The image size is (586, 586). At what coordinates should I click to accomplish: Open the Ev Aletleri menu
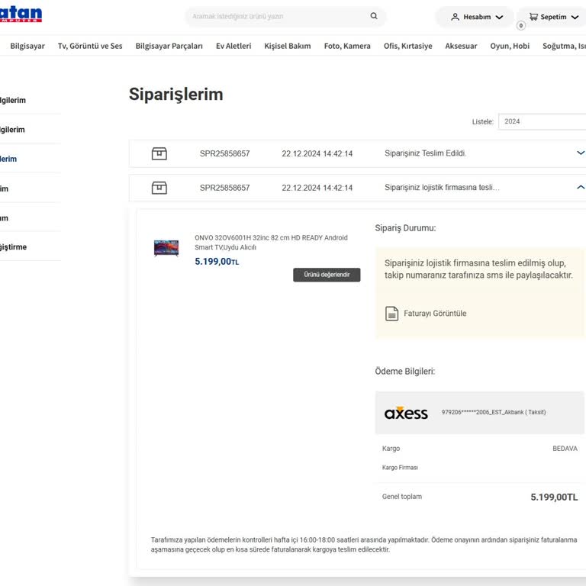pyautogui.click(x=233, y=46)
